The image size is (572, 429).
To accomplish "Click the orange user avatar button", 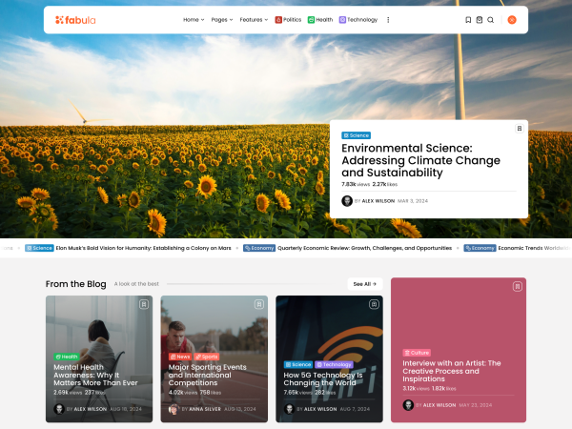I will 512,20.
